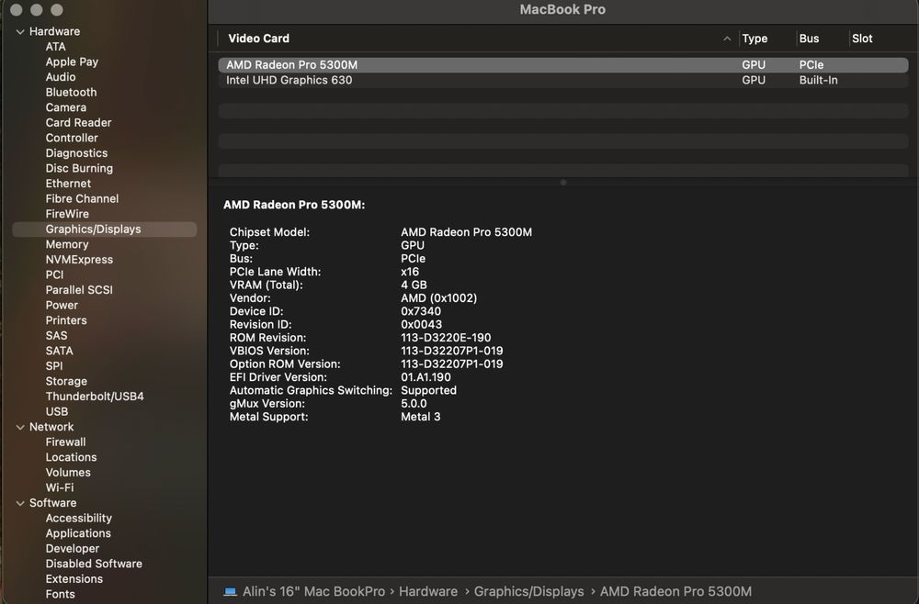The image size is (919, 604).
Task: Collapse the Software section chevron
Action: point(20,503)
